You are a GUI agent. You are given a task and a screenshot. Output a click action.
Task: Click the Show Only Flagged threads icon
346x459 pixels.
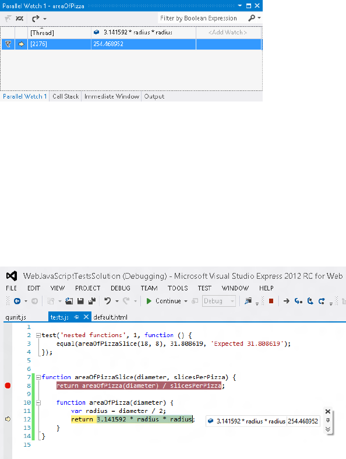point(8,19)
